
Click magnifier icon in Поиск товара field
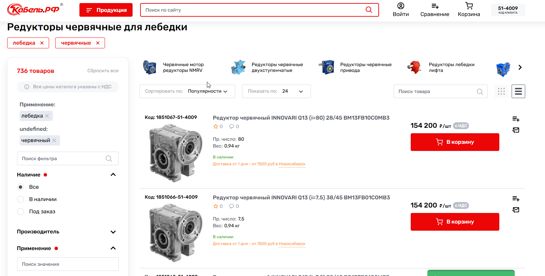[480, 91]
